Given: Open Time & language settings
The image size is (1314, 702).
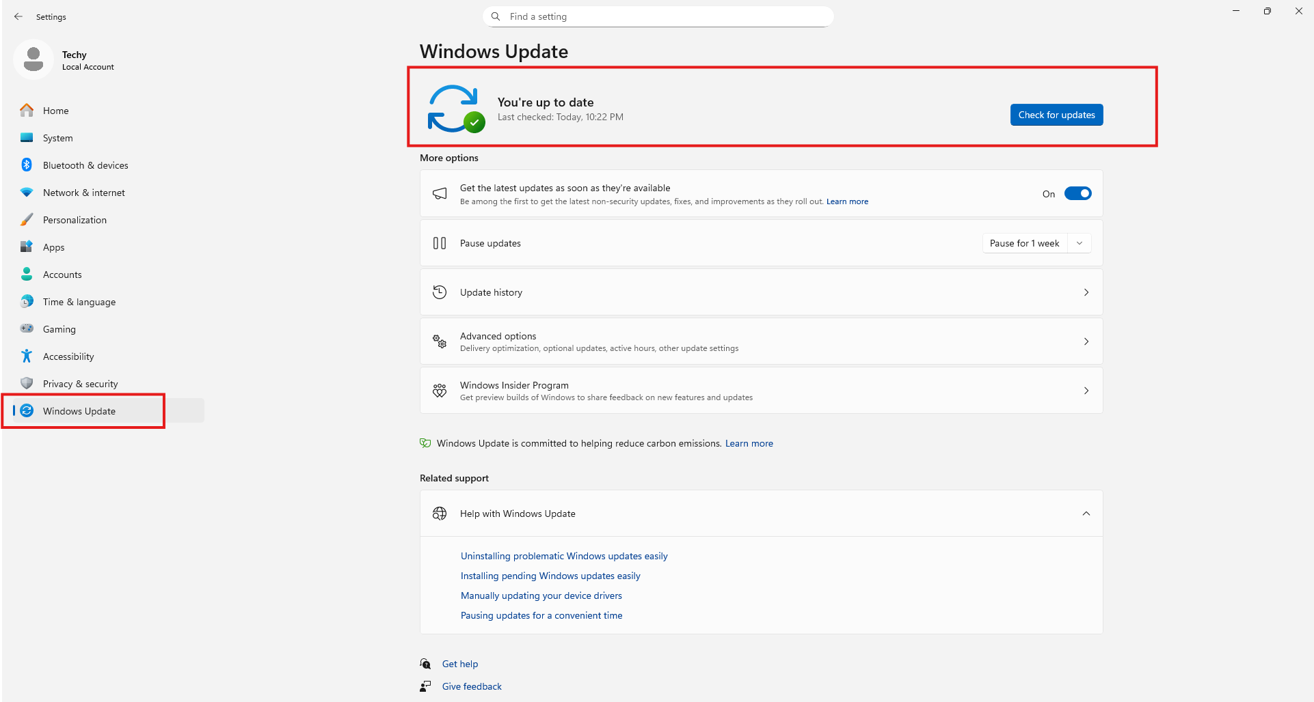Looking at the screenshot, I should coord(79,302).
